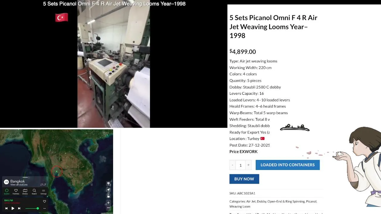The height and width of the screenshot is (214, 381).
Task: Open the Picanol category link
Action: (x=311, y=202)
